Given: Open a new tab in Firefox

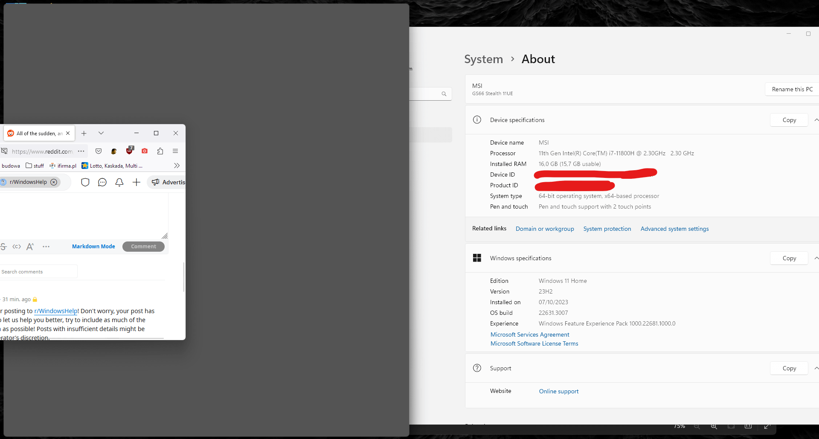Looking at the screenshot, I should pos(84,134).
